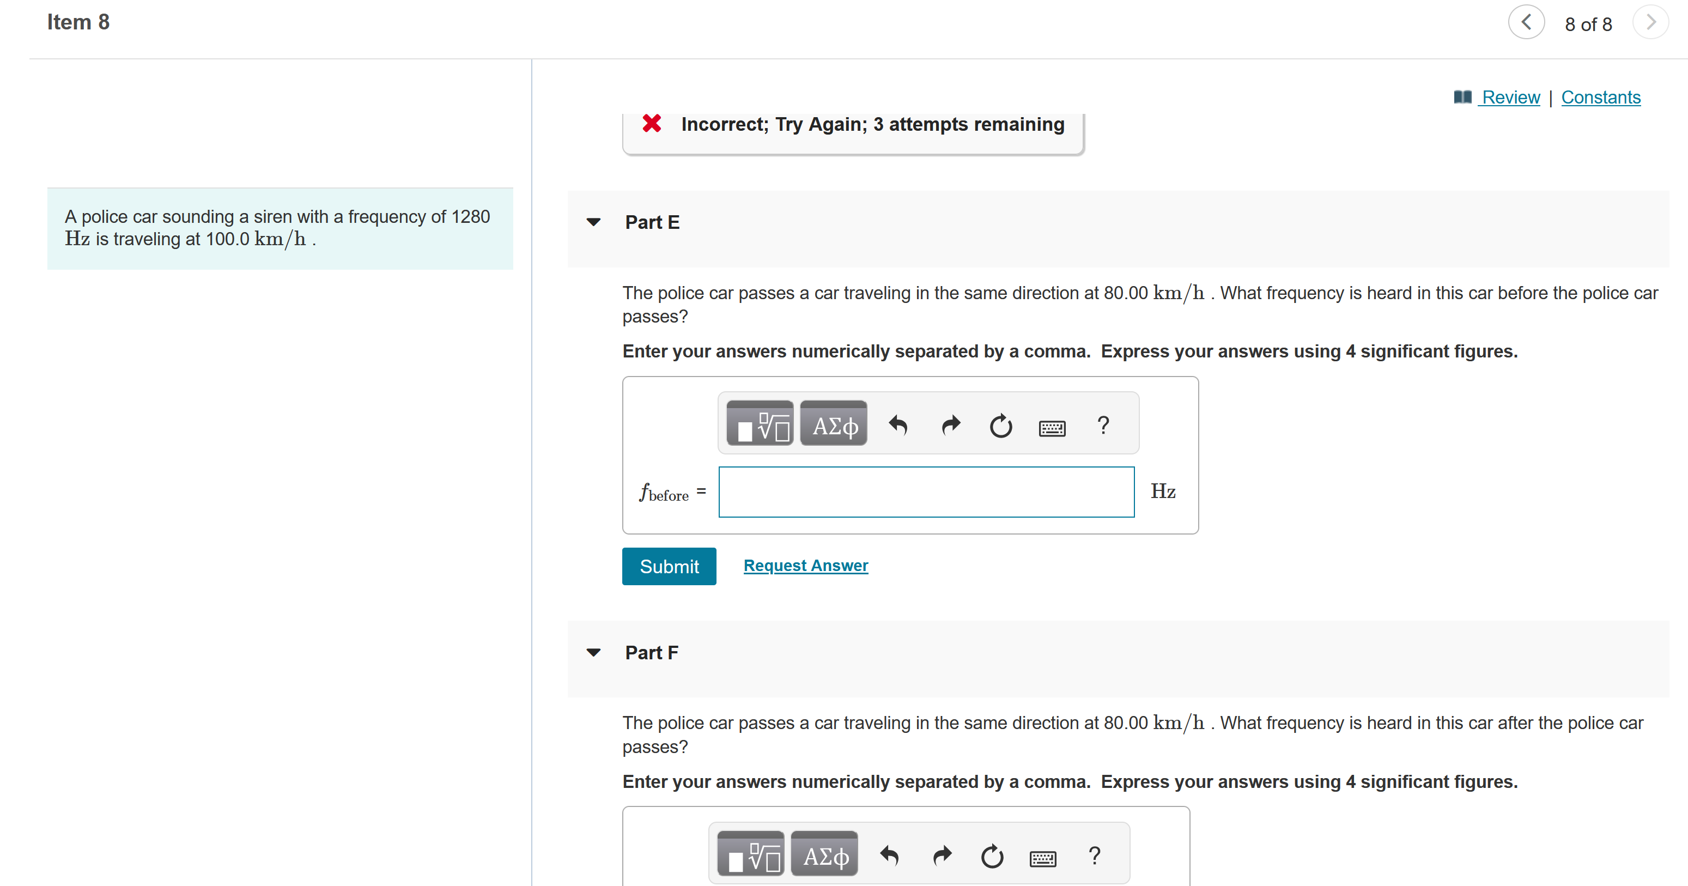The width and height of the screenshot is (1688, 886).
Task: Click inside the f_before answer input field
Action: pos(926,491)
